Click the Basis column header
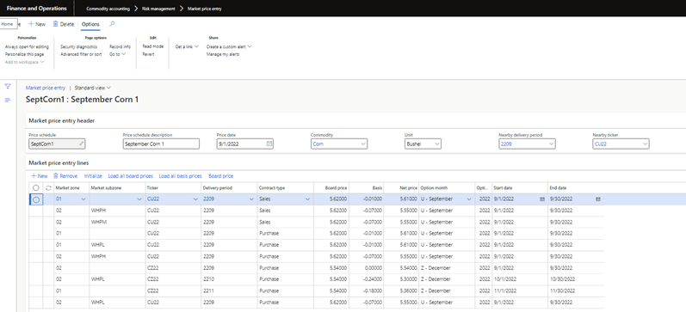This screenshot has width=686, height=312. click(367, 188)
